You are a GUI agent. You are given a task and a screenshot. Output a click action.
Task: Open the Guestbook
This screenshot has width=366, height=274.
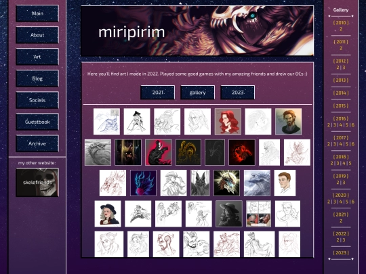(37, 122)
